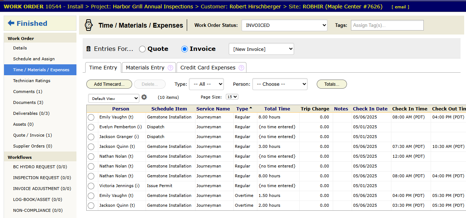Click the 'Issue Permit' schedule item cell
The width and height of the screenshot is (466, 218).
(160, 186)
